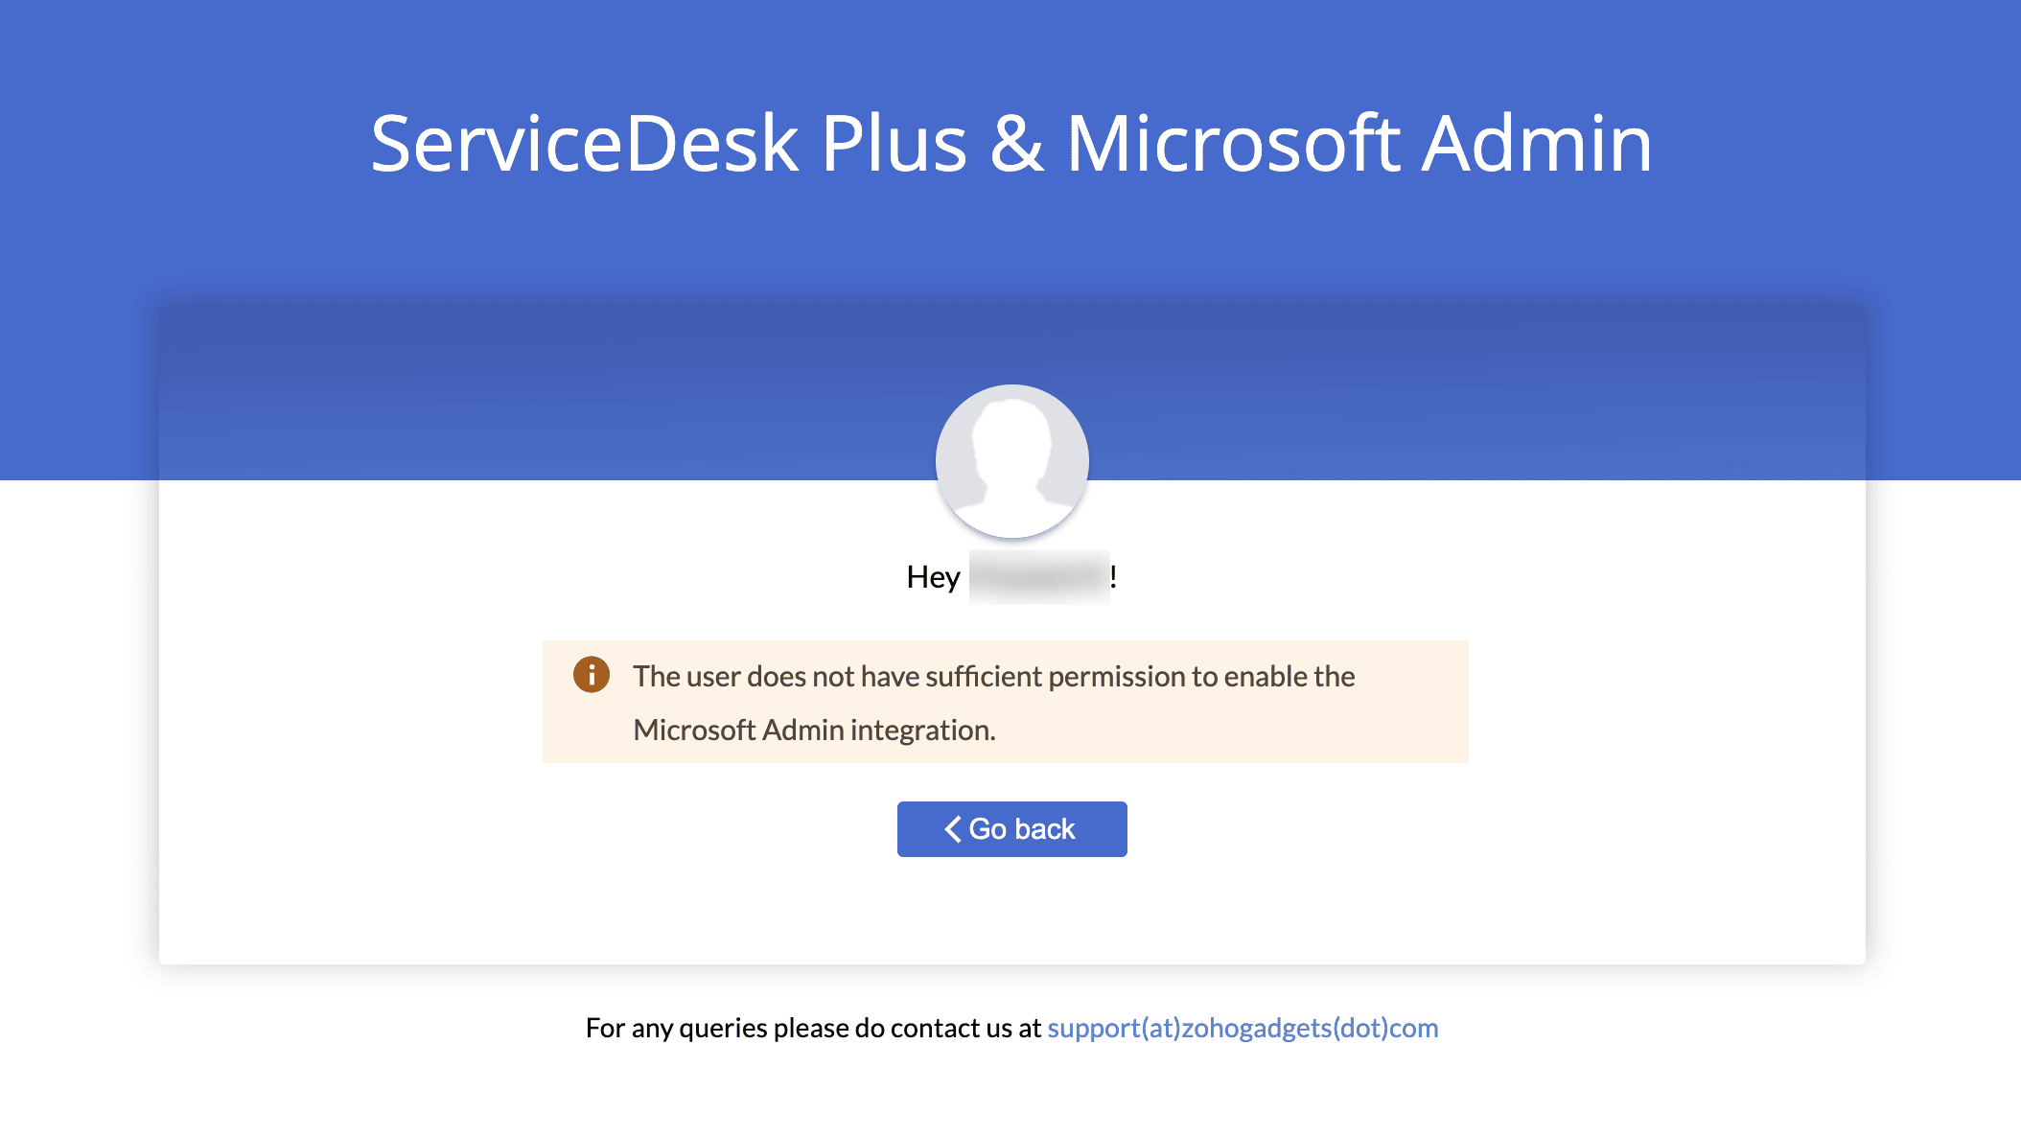Click the "Go back" label text
Image resolution: width=2021 pixels, height=1137 pixels.
[x=1022, y=829]
